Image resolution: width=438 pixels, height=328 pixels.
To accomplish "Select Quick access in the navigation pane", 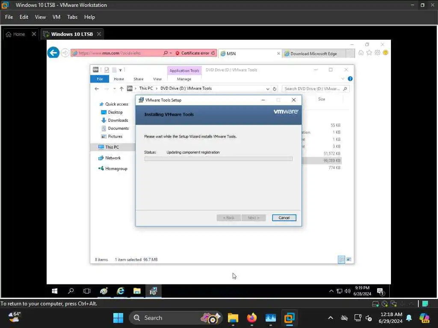I will 114,104.
